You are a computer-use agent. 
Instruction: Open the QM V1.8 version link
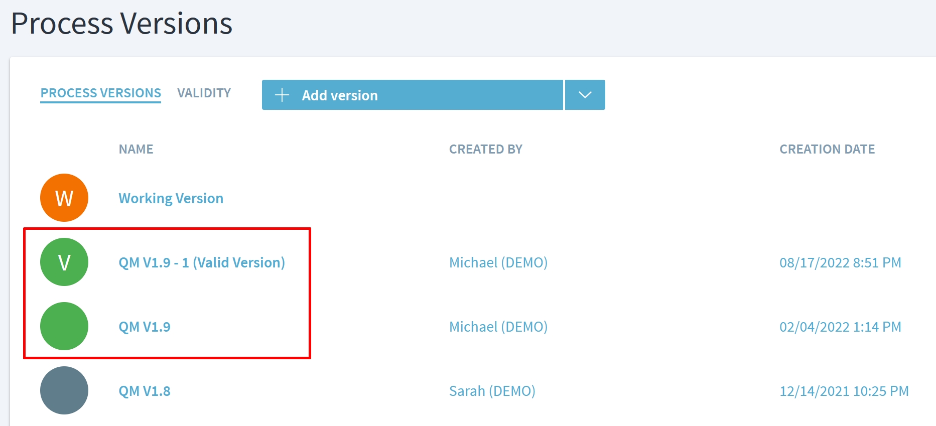(145, 391)
